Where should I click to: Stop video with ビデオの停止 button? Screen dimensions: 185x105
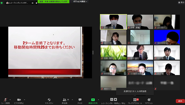click(19, 100)
